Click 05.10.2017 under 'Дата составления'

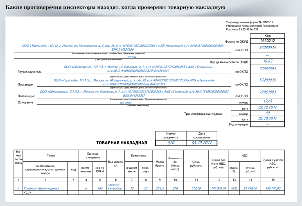point(202,143)
